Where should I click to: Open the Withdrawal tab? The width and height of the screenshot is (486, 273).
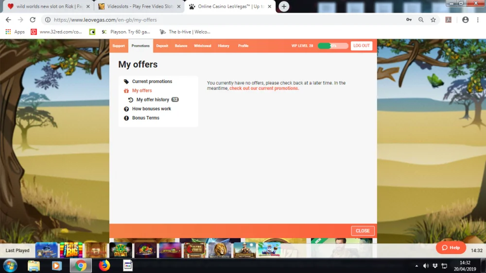[x=202, y=46]
